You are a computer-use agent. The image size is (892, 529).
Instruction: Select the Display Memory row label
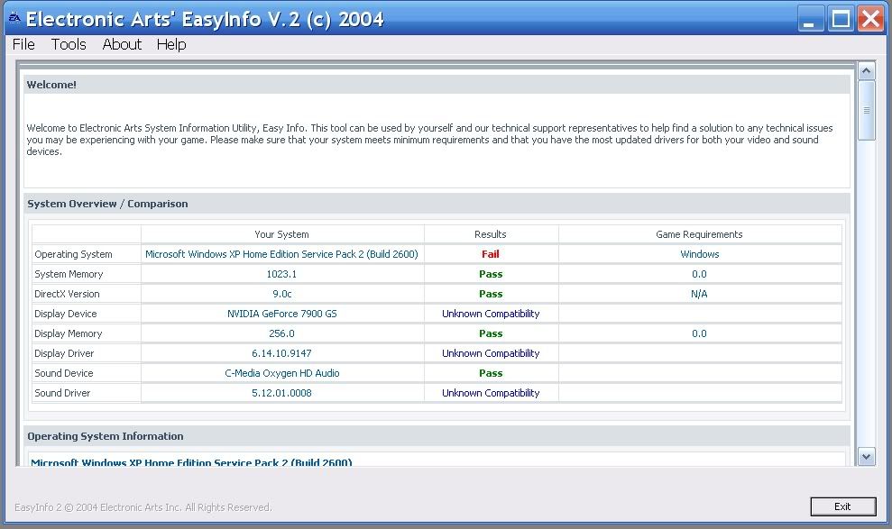coord(69,333)
